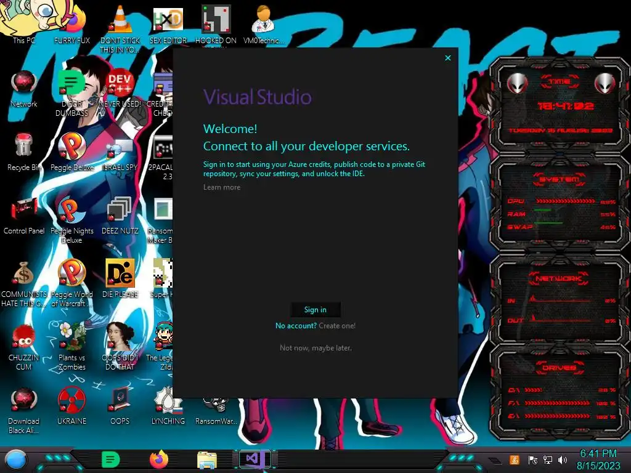This screenshot has height=473, width=631.
Task: Open the RansomWar... skull shortcut
Action: 216,411
